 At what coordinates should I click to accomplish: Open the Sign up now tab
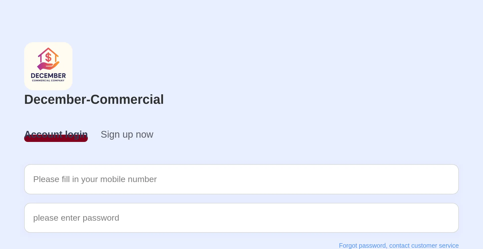pos(127,135)
